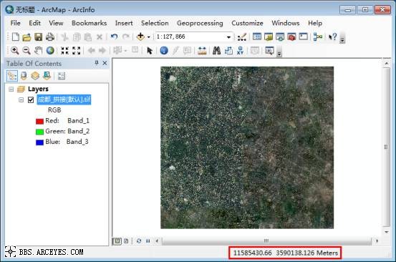
Task: Select the Zoom Out tool
Action: tap(26, 51)
